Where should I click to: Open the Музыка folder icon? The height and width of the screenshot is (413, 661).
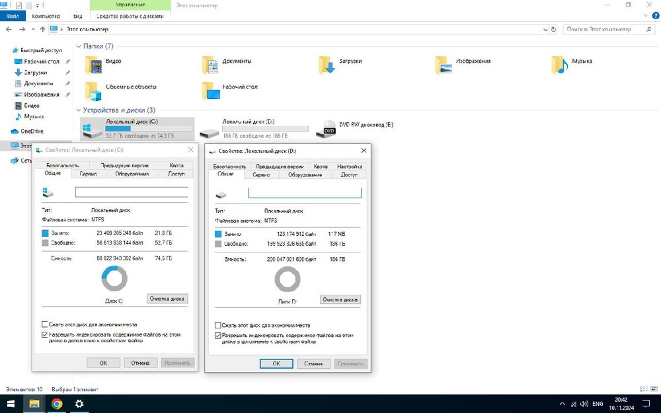coord(560,65)
